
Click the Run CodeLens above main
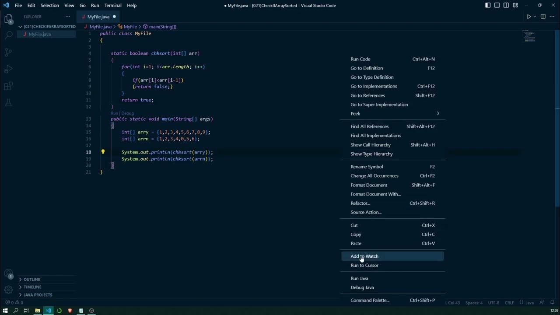click(114, 113)
